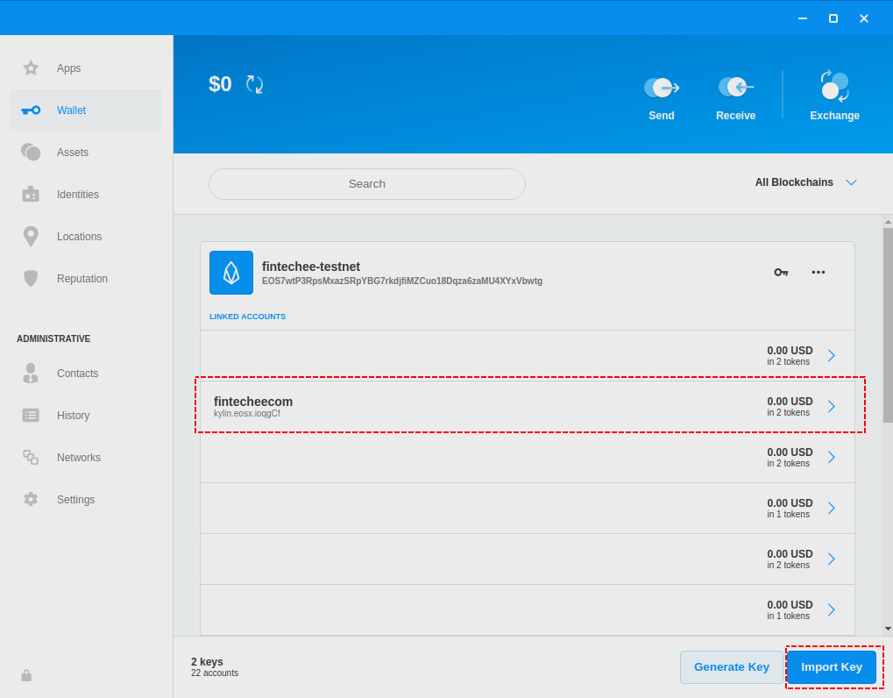Click the EOS7wtP3Rps public key string
Image resolution: width=893 pixels, height=698 pixels.
(x=402, y=281)
